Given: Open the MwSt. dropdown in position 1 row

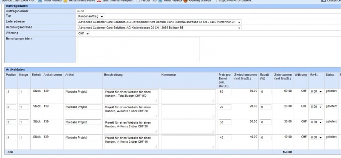Looking at the screenshot, I should tap(316, 92).
